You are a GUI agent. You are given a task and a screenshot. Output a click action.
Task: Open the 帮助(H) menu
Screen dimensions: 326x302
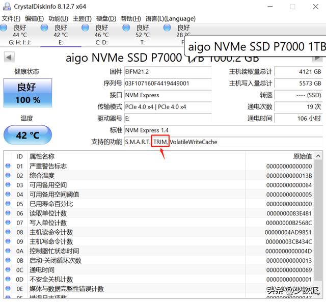point(131,19)
